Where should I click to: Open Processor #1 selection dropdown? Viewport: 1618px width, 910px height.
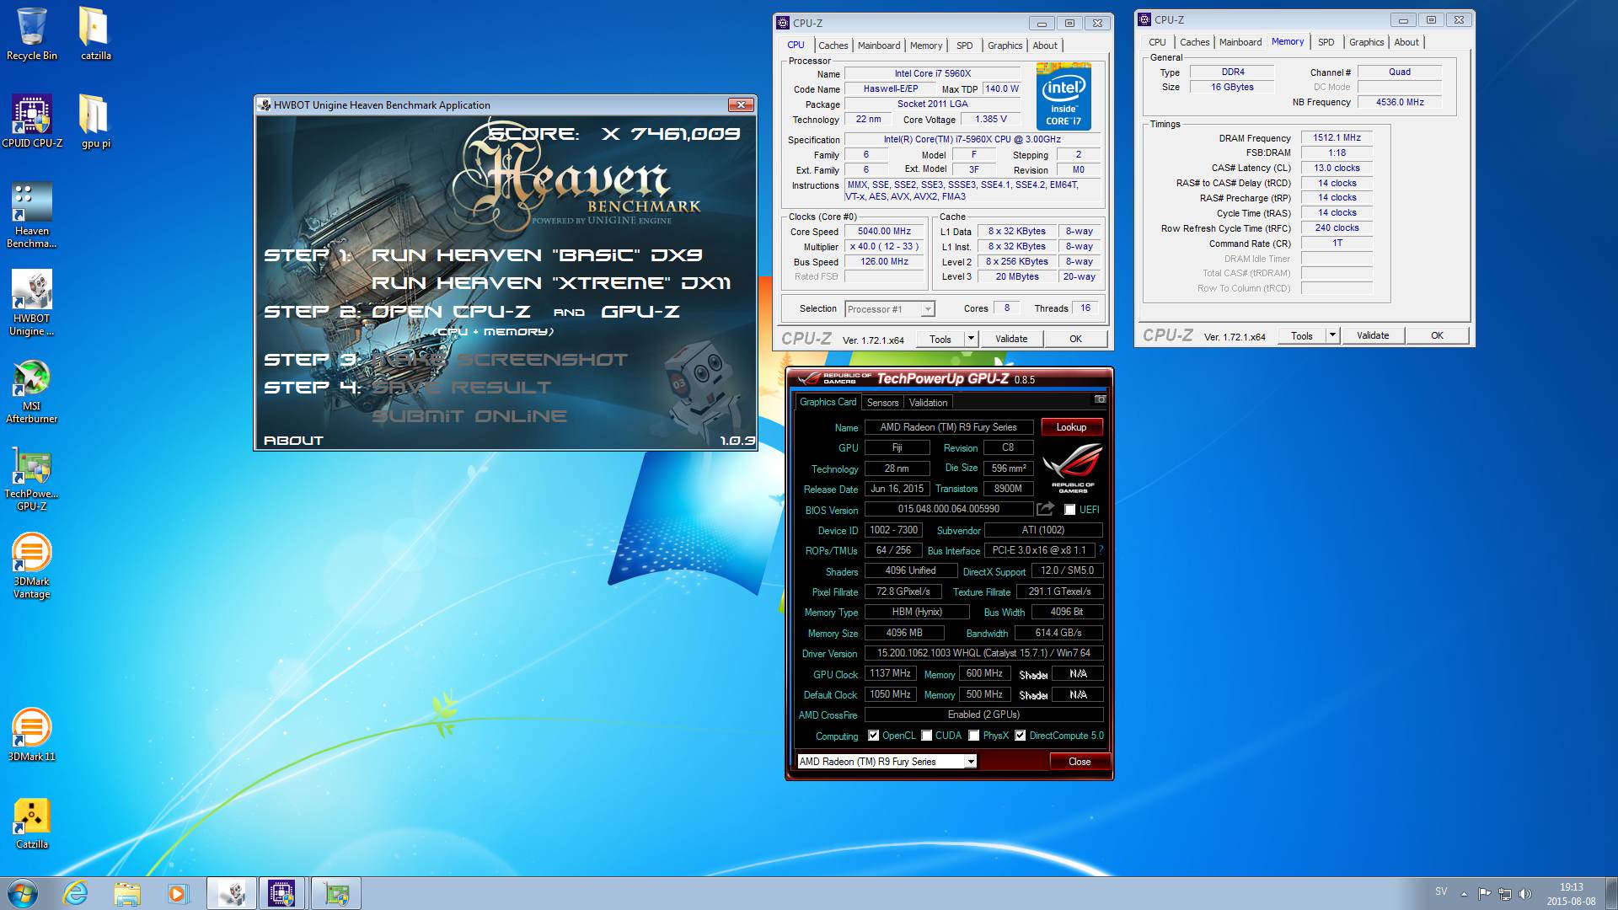[x=890, y=309]
